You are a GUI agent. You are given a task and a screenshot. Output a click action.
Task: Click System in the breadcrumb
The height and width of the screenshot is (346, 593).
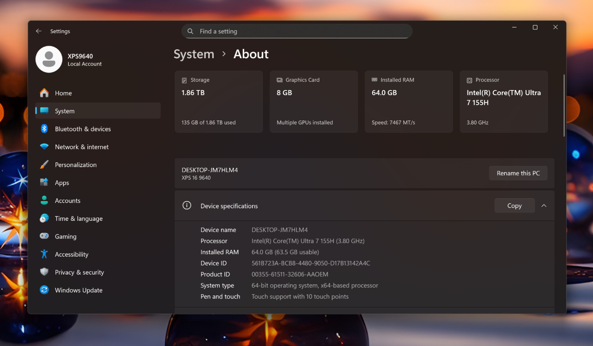click(x=194, y=54)
